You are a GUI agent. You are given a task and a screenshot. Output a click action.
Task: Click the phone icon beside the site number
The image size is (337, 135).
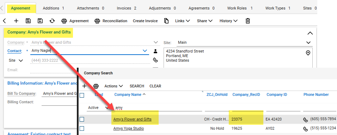[155, 60]
